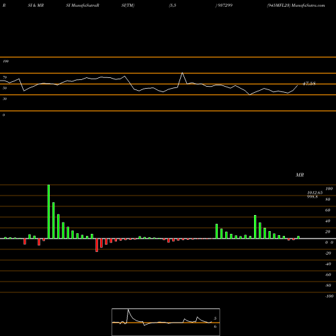Click the 20 label on MR right axis
The image size is (336, 336).
point(328,232)
